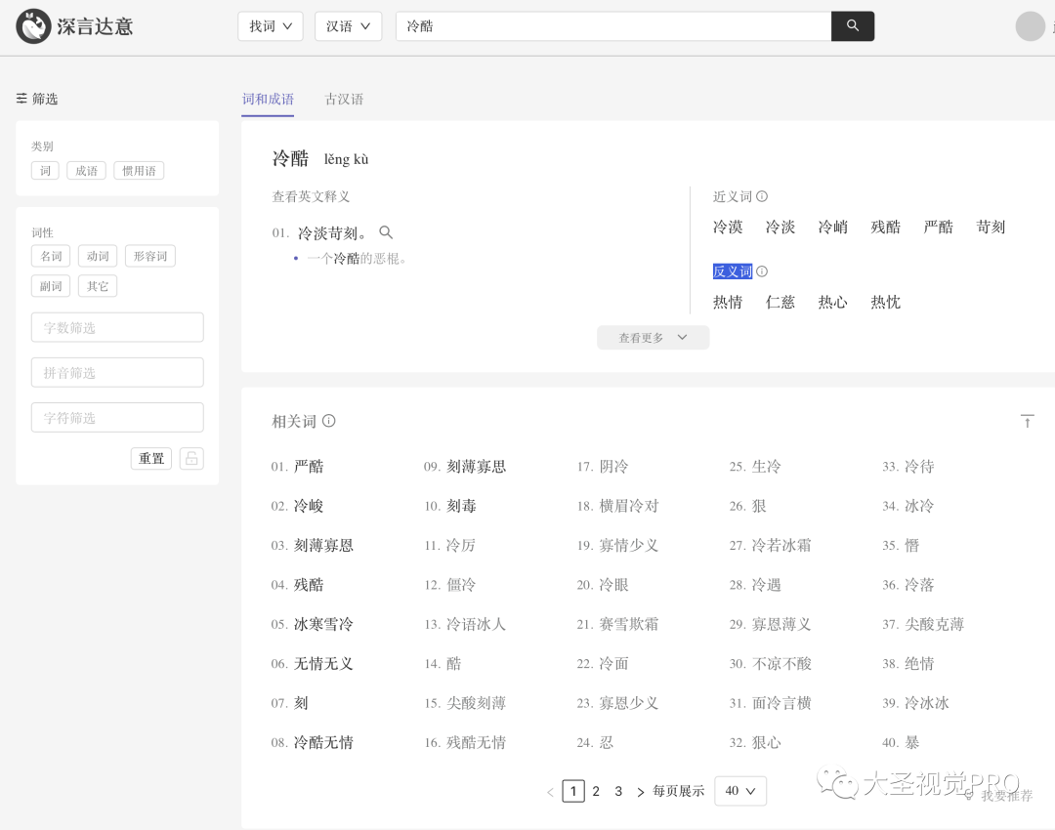Switch to the 古汉语 tab

[344, 99]
